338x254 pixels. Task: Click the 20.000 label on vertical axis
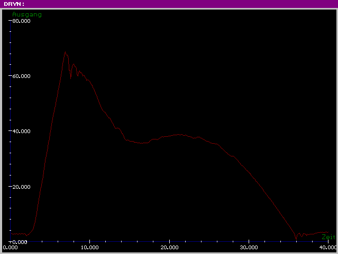point(22,187)
